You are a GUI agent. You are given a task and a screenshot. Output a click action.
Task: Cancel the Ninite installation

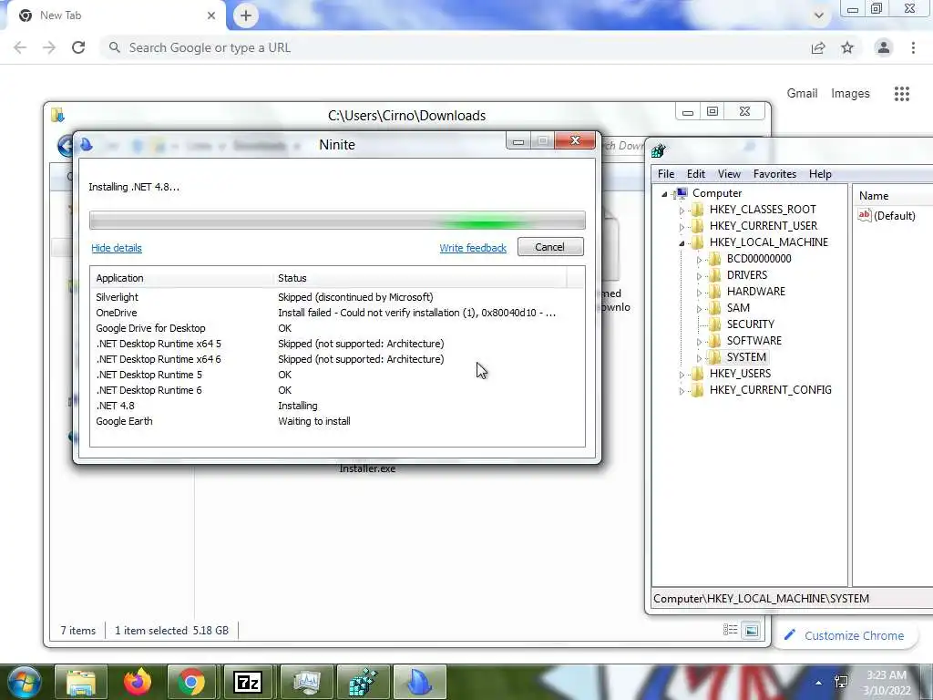[550, 247]
